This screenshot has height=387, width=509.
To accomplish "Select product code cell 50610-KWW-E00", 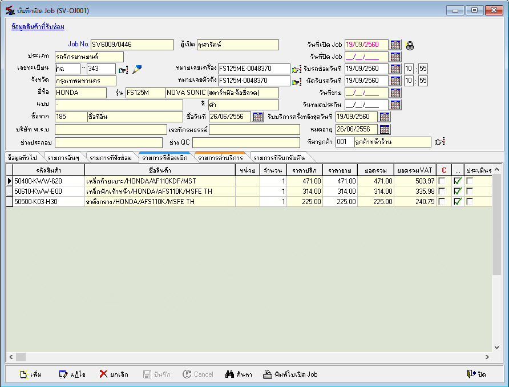I will pos(49,191).
